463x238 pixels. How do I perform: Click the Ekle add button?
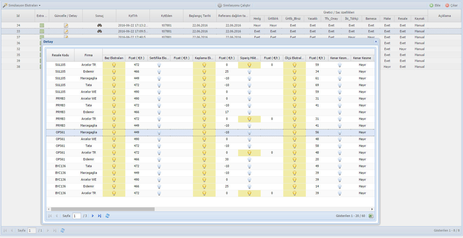435,5
